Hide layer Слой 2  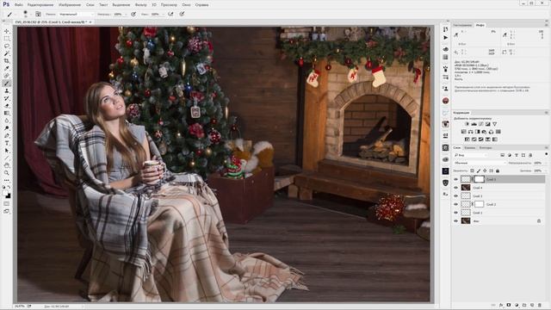click(x=455, y=204)
